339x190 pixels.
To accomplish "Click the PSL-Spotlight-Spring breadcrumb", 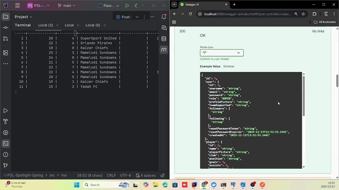I will [24, 175].
